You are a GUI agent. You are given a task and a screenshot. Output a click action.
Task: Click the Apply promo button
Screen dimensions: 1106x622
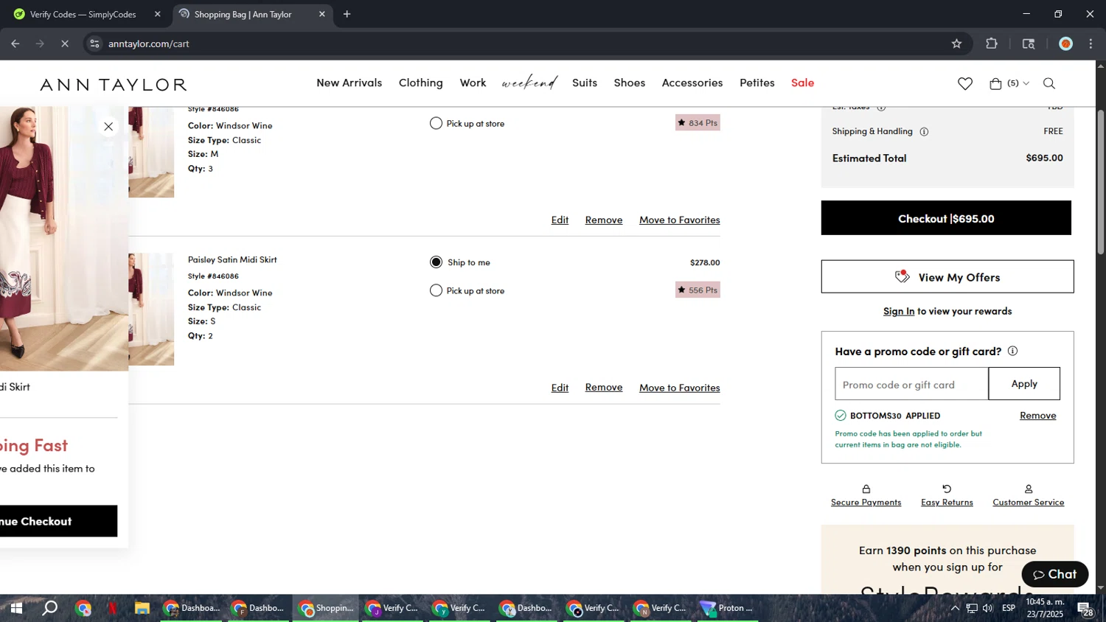pos(1024,384)
